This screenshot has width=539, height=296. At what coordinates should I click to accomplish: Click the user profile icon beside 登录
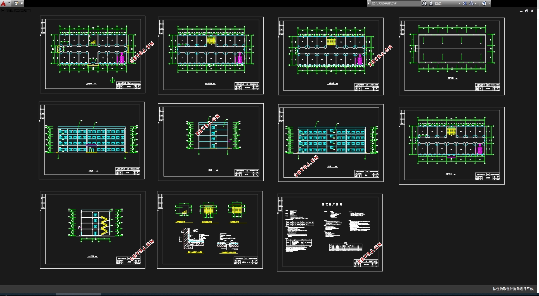click(x=431, y=3)
